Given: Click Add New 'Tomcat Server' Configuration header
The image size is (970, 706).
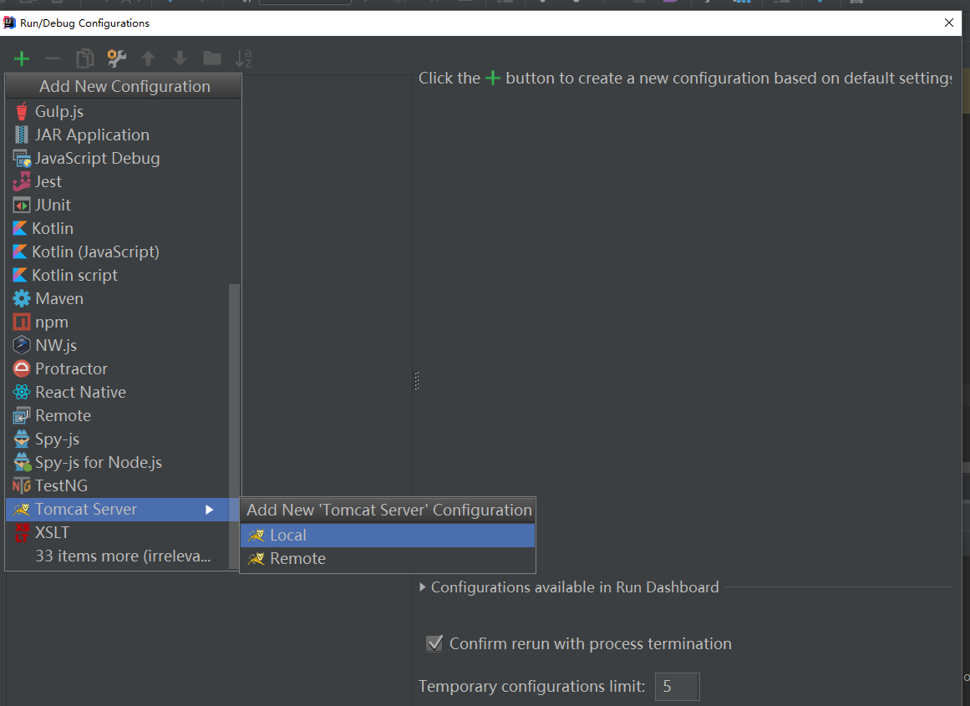Looking at the screenshot, I should point(389,510).
